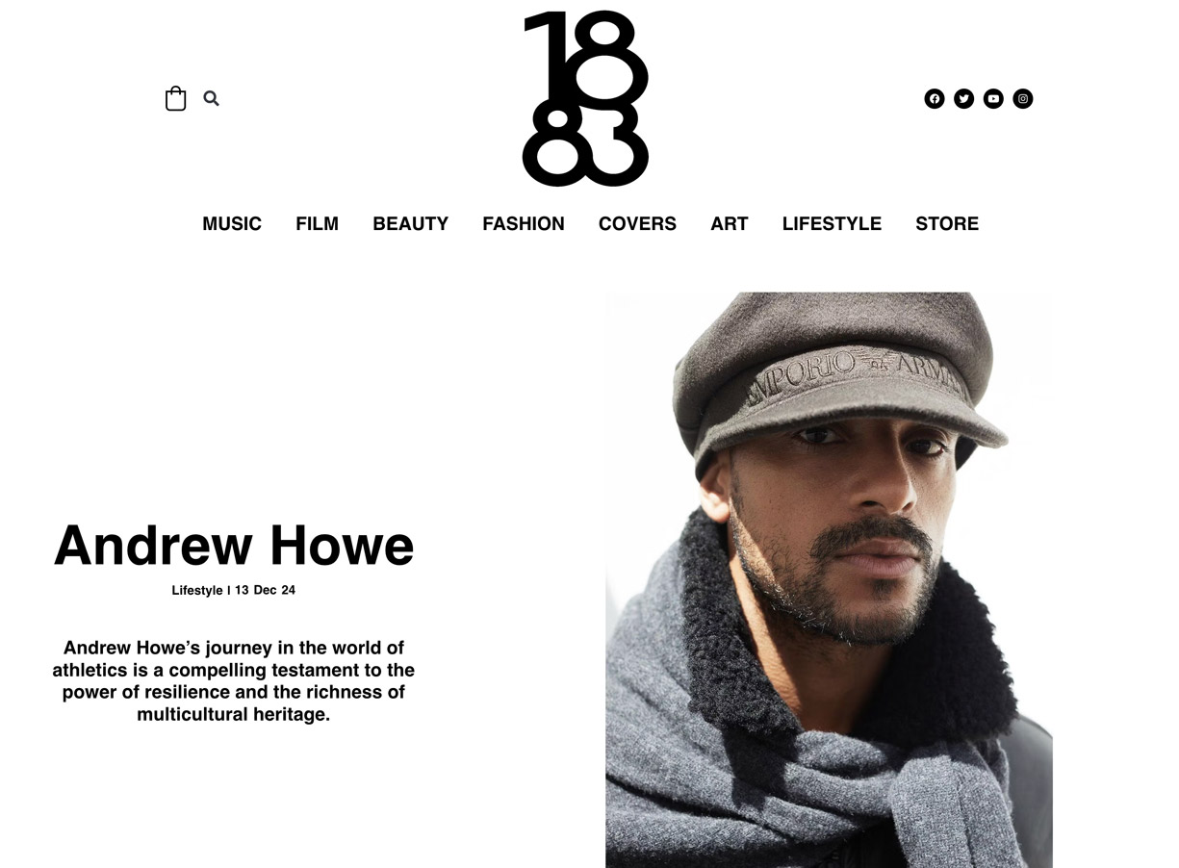Open the STORE menu link
This screenshot has height=868, width=1179.
coord(947,223)
